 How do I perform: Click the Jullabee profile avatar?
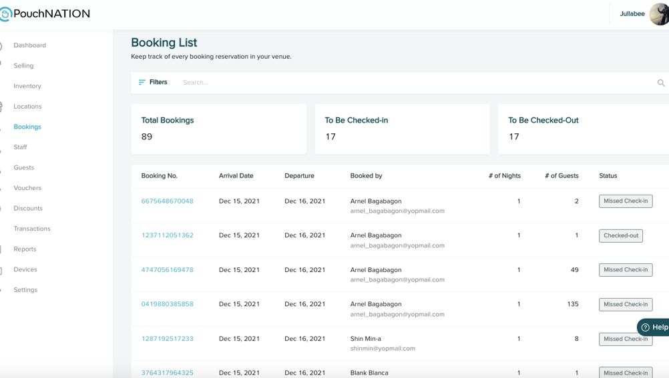click(659, 14)
